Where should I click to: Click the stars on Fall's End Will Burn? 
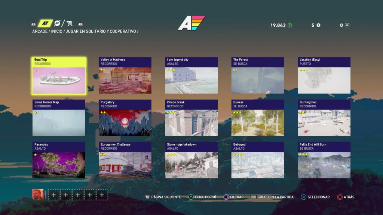[x=304, y=155]
